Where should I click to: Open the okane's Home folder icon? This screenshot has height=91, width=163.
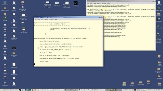click(x=5, y=9)
